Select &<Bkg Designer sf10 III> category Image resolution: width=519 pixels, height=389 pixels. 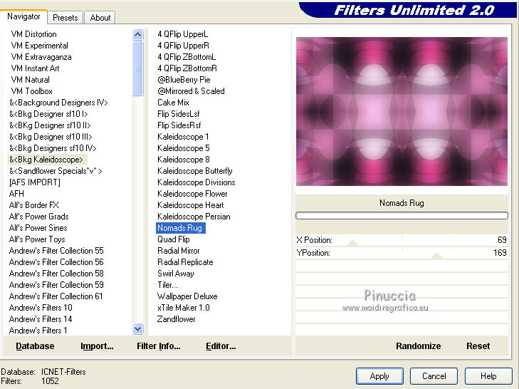point(51,137)
